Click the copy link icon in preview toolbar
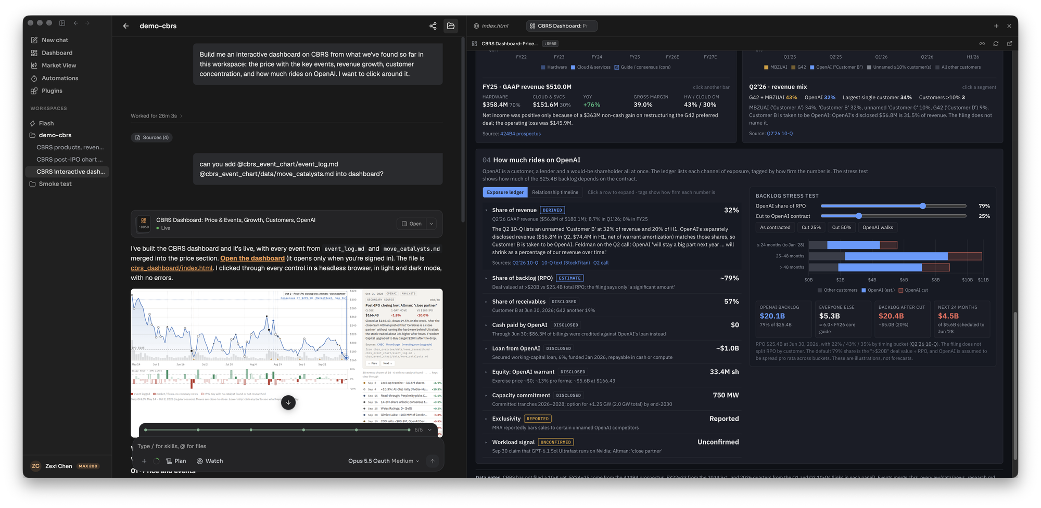 [982, 44]
